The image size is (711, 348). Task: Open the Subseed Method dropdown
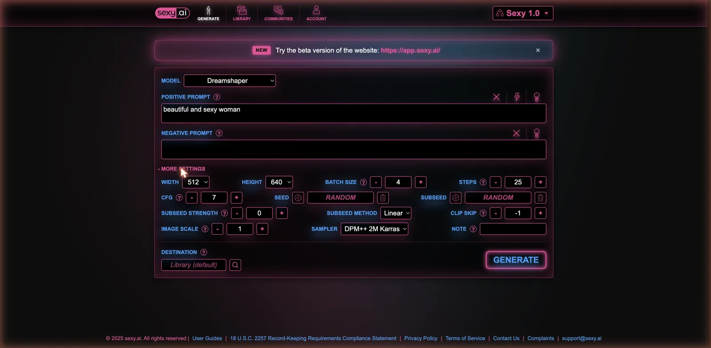pos(396,213)
